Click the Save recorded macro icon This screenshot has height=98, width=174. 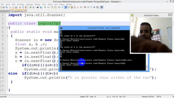click(97, 7)
